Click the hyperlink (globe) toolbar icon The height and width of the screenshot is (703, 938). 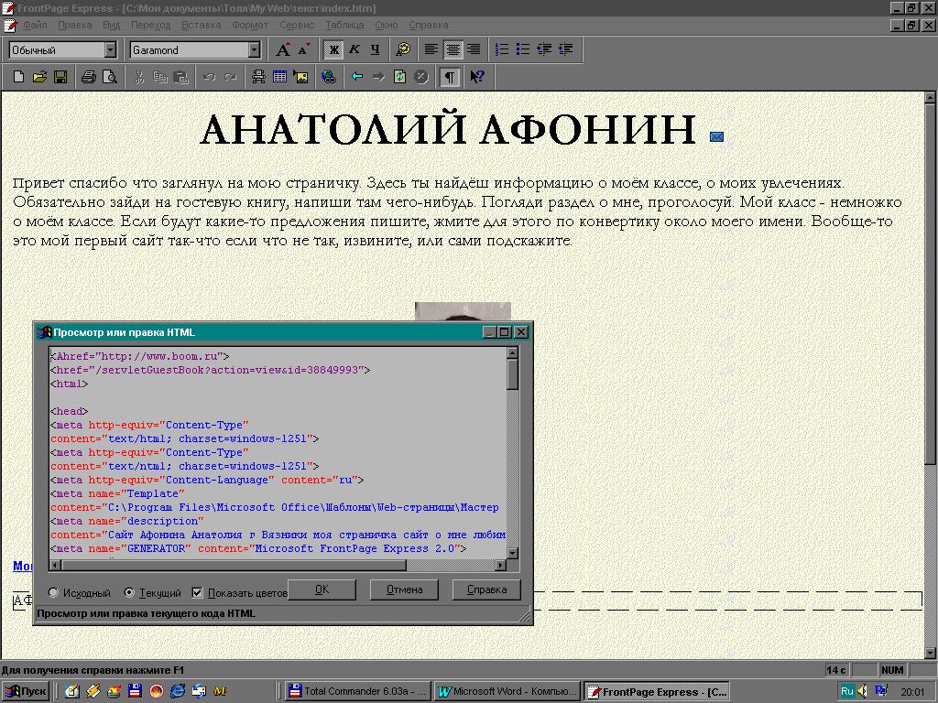tap(329, 78)
